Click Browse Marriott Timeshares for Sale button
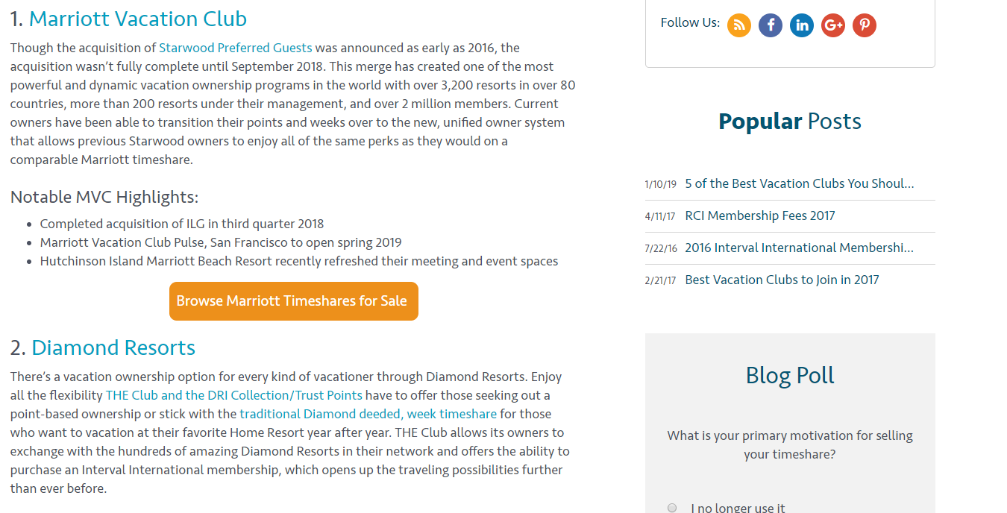 [x=294, y=301]
